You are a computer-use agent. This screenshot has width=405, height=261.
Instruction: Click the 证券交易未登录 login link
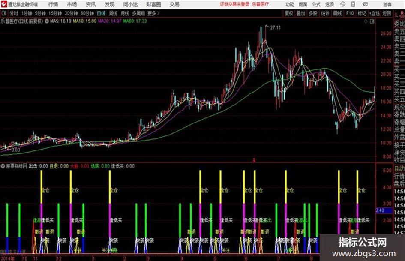[234, 4]
